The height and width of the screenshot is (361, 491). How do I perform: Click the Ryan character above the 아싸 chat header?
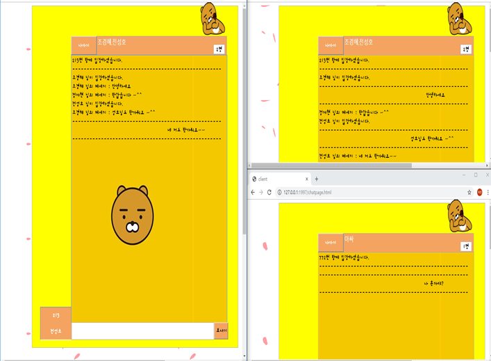click(x=459, y=216)
